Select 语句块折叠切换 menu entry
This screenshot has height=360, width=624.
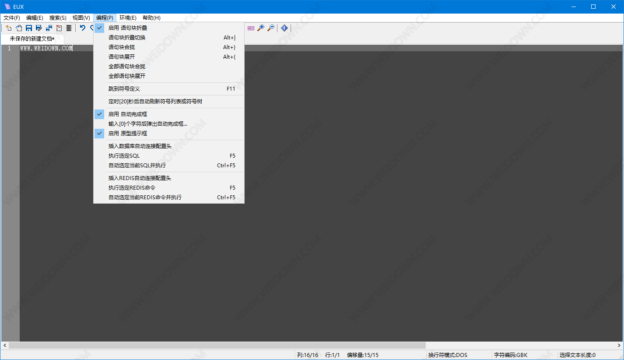(169, 37)
